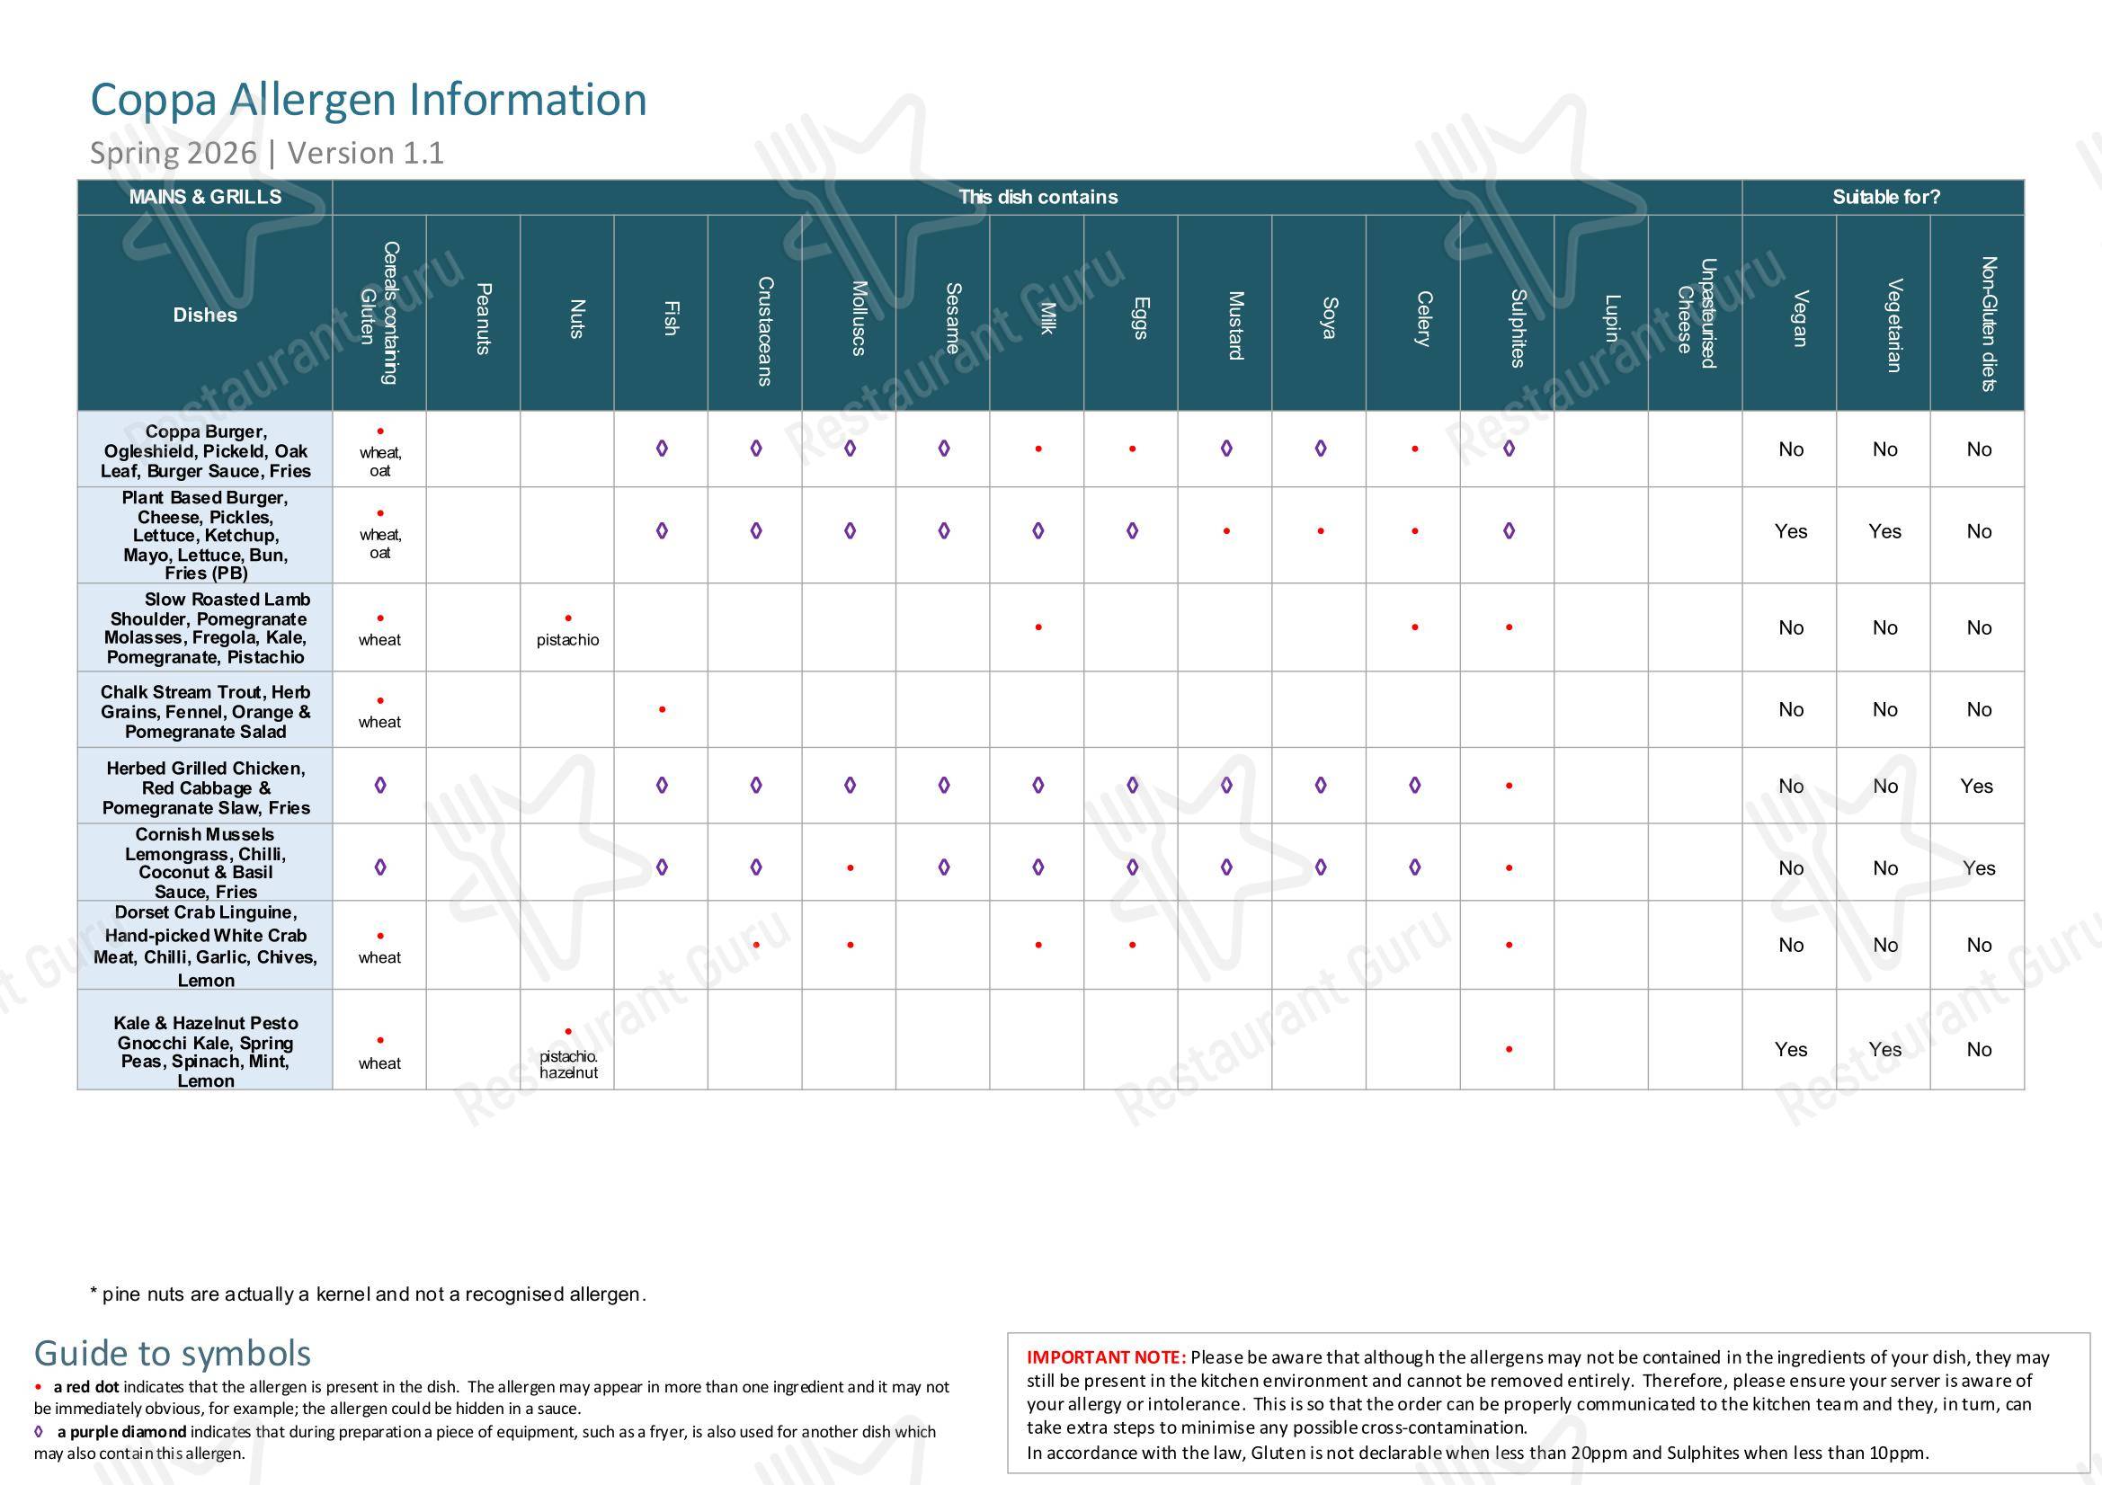The height and width of the screenshot is (1485, 2102).
Task: Click the Milk red dot for Coppa Burger
Action: click(1038, 449)
